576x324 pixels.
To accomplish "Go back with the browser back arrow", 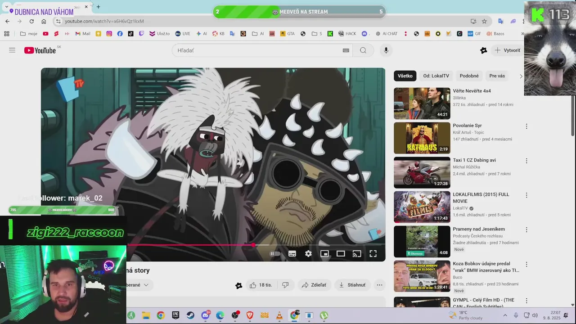I will pos(7,21).
